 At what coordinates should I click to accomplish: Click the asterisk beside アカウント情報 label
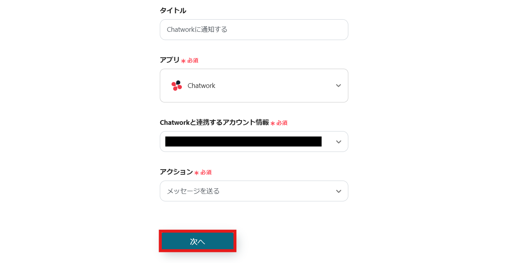point(273,123)
